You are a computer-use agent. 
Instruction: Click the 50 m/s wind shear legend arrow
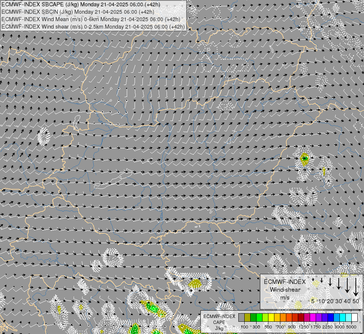click(356, 287)
